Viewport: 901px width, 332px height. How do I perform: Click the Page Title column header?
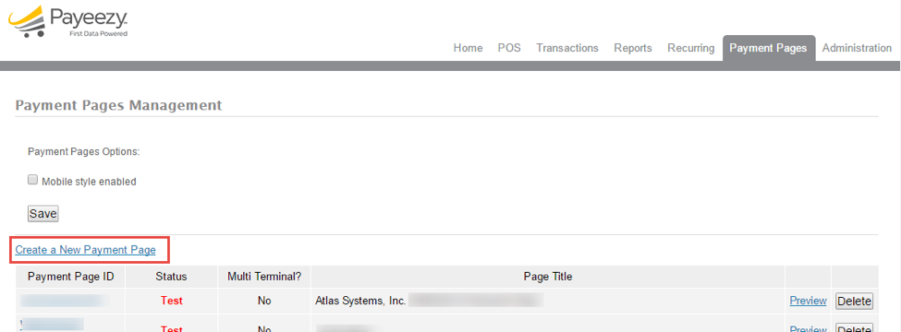pyautogui.click(x=548, y=277)
